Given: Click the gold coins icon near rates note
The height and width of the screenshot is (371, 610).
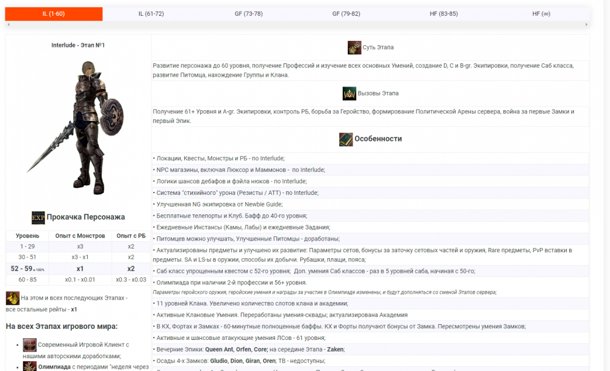Looking at the screenshot, I should [12, 299].
